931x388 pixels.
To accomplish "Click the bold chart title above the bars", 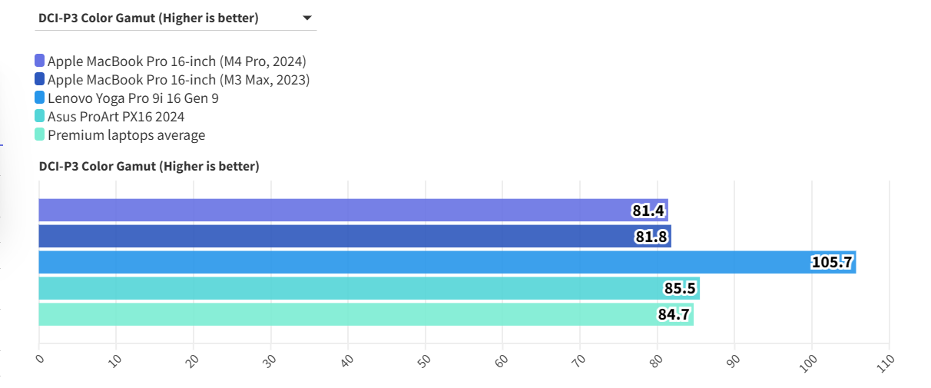I will [149, 166].
